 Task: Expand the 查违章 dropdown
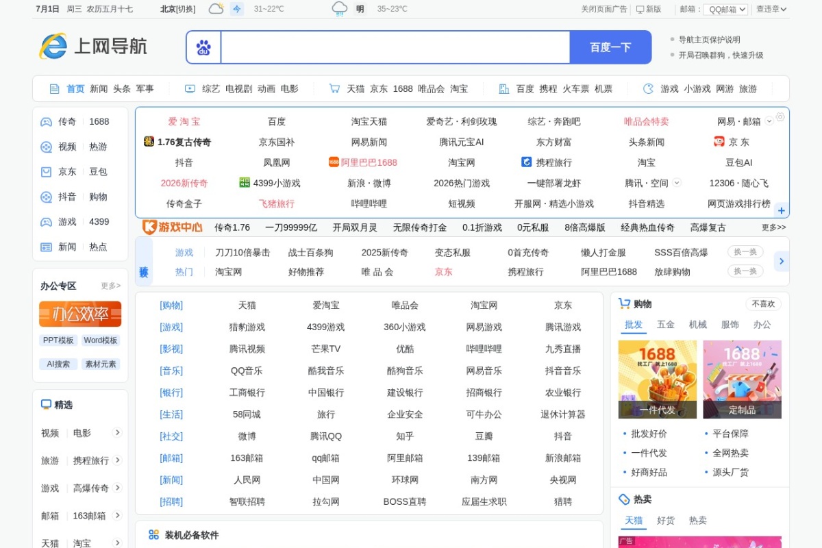click(771, 9)
